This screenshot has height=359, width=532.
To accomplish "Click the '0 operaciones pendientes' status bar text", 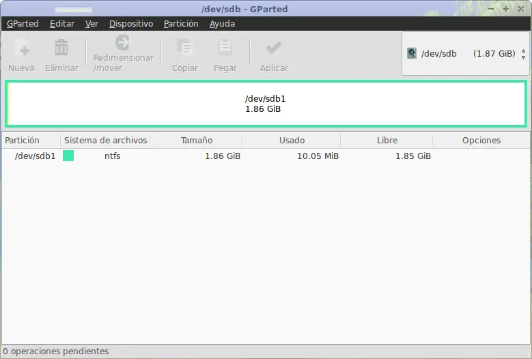I will click(56, 351).
